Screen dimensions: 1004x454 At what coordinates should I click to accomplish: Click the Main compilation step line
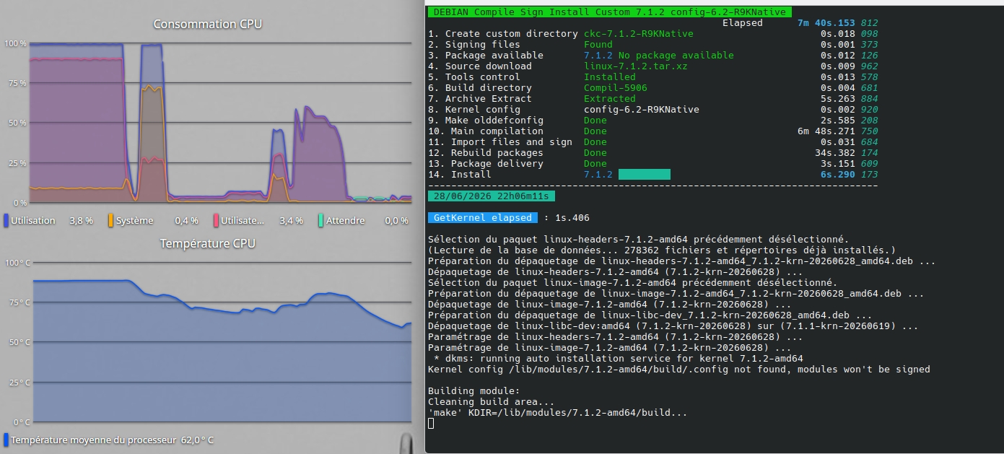tap(652, 131)
